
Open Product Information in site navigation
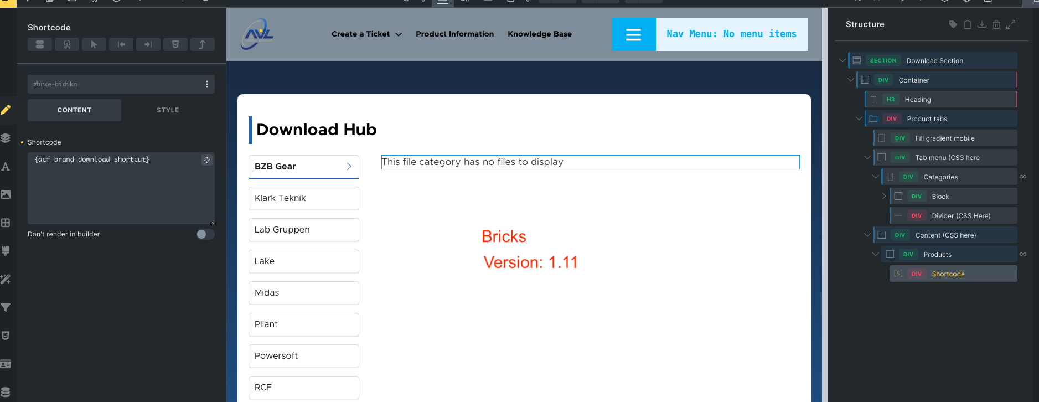(x=454, y=34)
